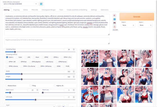
Task: Select the Heun sampling method
Action: [x=36, y=57]
